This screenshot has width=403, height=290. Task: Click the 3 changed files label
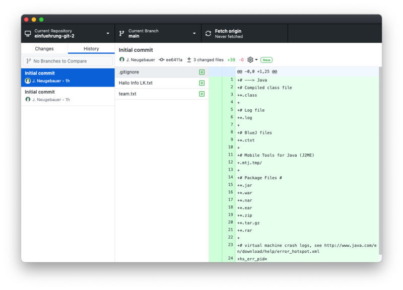pyautogui.click(x=209, y=60)
